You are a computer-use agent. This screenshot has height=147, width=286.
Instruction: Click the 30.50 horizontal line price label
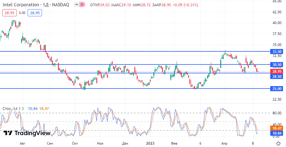pos(276,64)
